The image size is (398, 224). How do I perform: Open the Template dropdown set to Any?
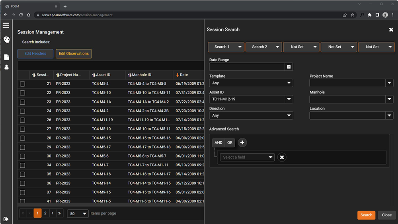251,83
